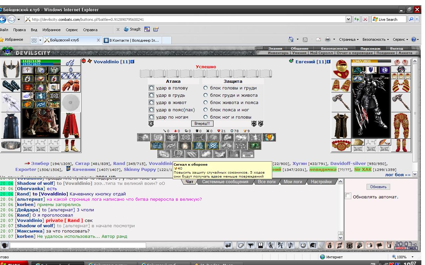
Task: Click the SnagIt toolbar icon
Action: tap(132, 29)
